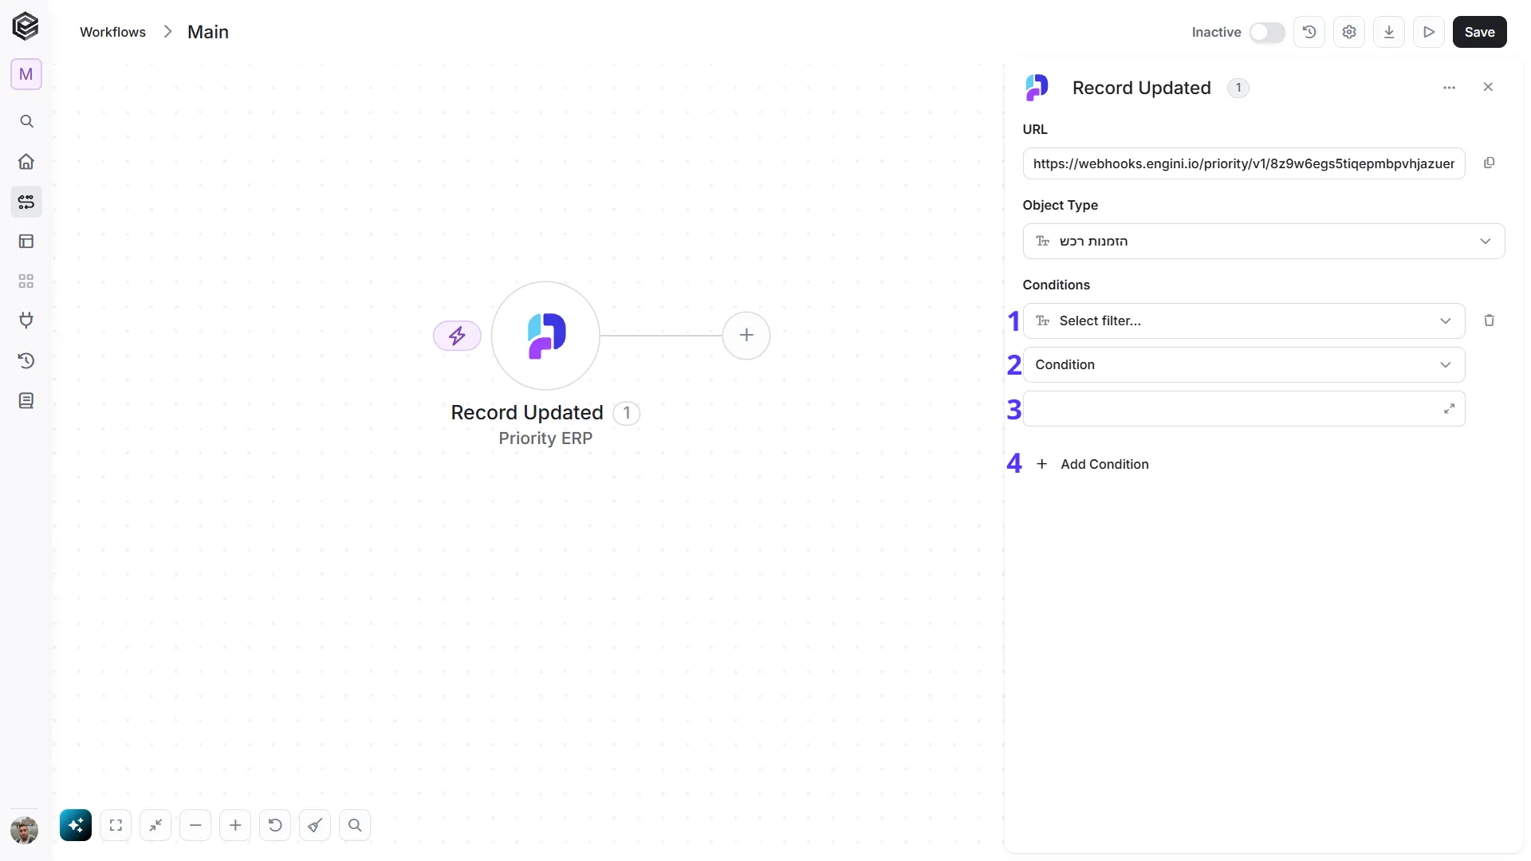Open the apps grid sidebar icon
Viewport: 1531px width, 861px height.
pos(26,281)
